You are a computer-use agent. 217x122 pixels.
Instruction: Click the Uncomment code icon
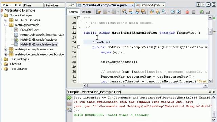pyautogui.click(x=208, y=12)
